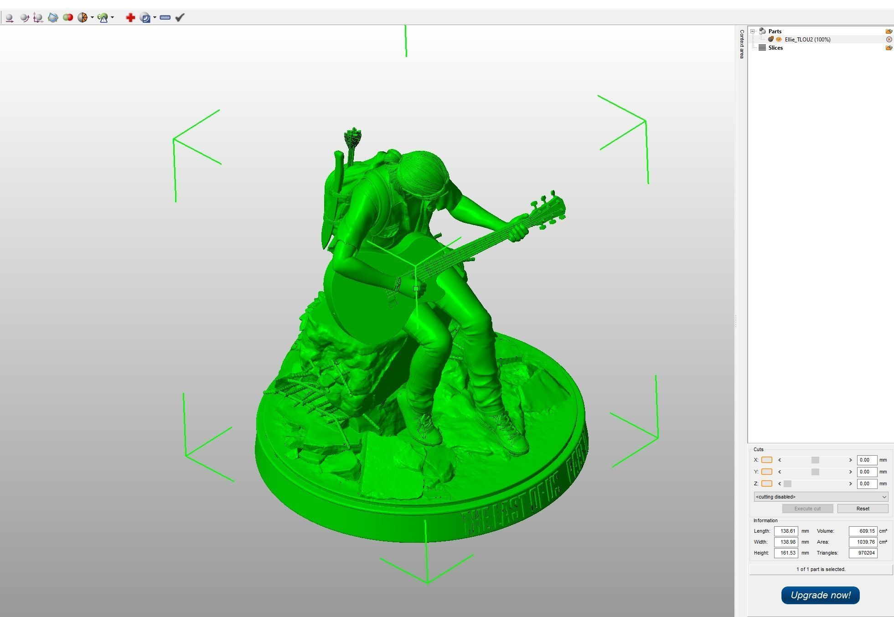Viewport: 894px width, 617px height.
Task: Click the Length value 138.61
Action: (x=786, y=531)
